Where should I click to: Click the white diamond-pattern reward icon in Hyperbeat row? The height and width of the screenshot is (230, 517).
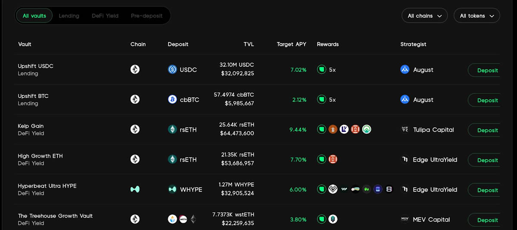(x=333, y=189)
